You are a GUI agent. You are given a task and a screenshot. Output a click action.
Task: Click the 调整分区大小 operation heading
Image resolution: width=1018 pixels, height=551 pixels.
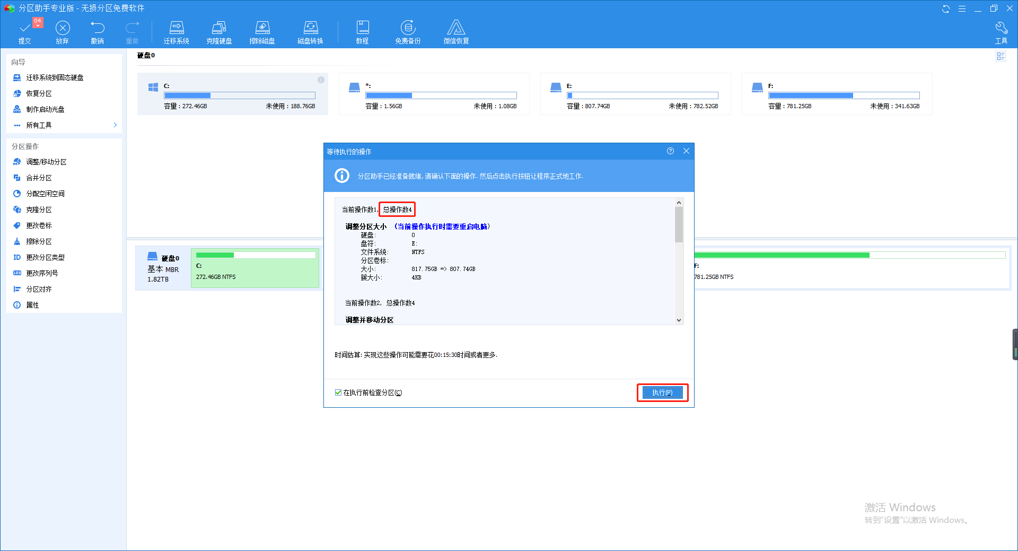pos(366,226)
